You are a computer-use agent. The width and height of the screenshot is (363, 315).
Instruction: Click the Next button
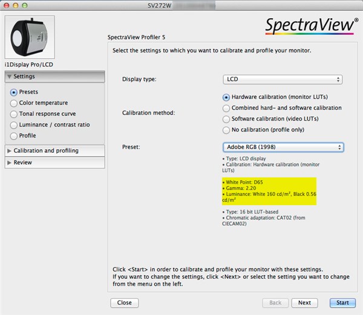click(x=304, y=303)
